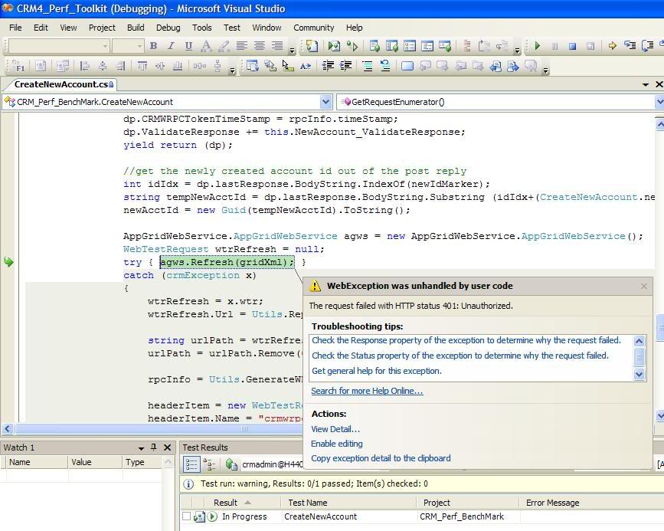Click the troubleshooting tips scroll up arrow
Viewport: 664px width, 531px height.
[x=639, y=341]
